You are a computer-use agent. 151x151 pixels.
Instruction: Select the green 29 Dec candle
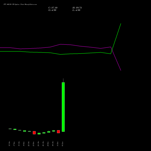click(x=49, y=132)
